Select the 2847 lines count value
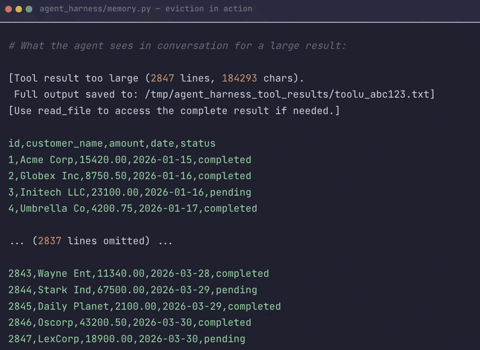 (163, 78)
